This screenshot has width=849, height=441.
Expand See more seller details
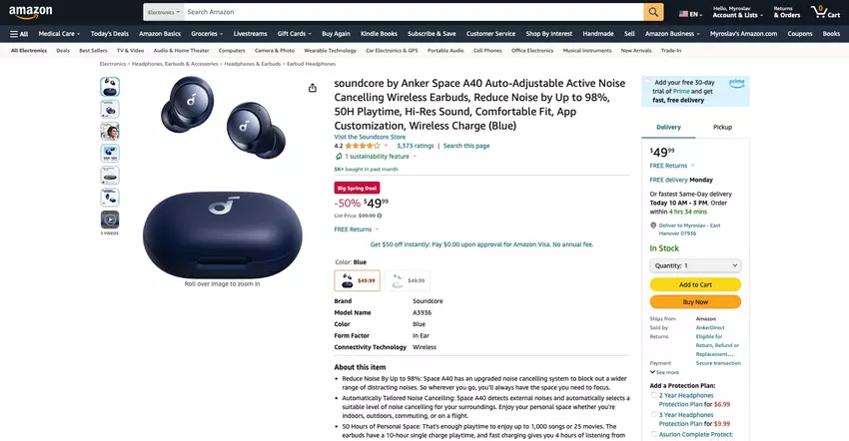[x=664, y=372]
